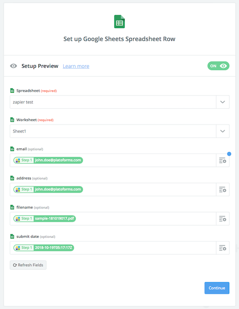Image resolution: width=239 pixels, height=309 pixels.
Task: Click the email (optional) label
Action: (29, 149)
